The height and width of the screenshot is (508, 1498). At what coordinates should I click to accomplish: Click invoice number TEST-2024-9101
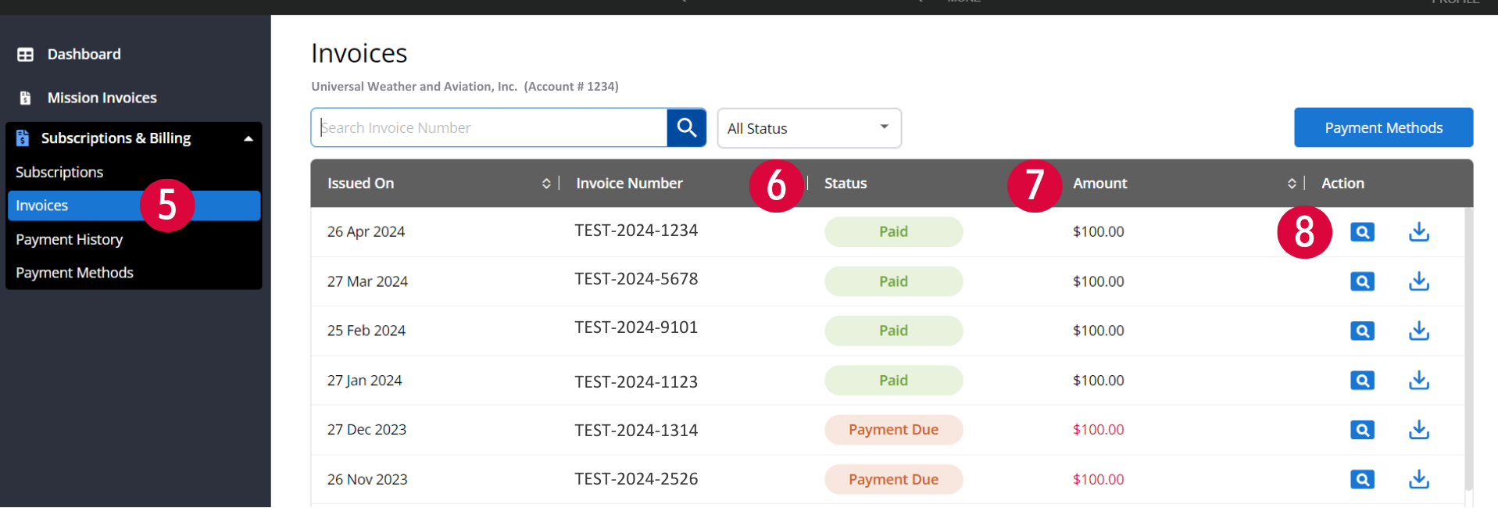(636, 327)
